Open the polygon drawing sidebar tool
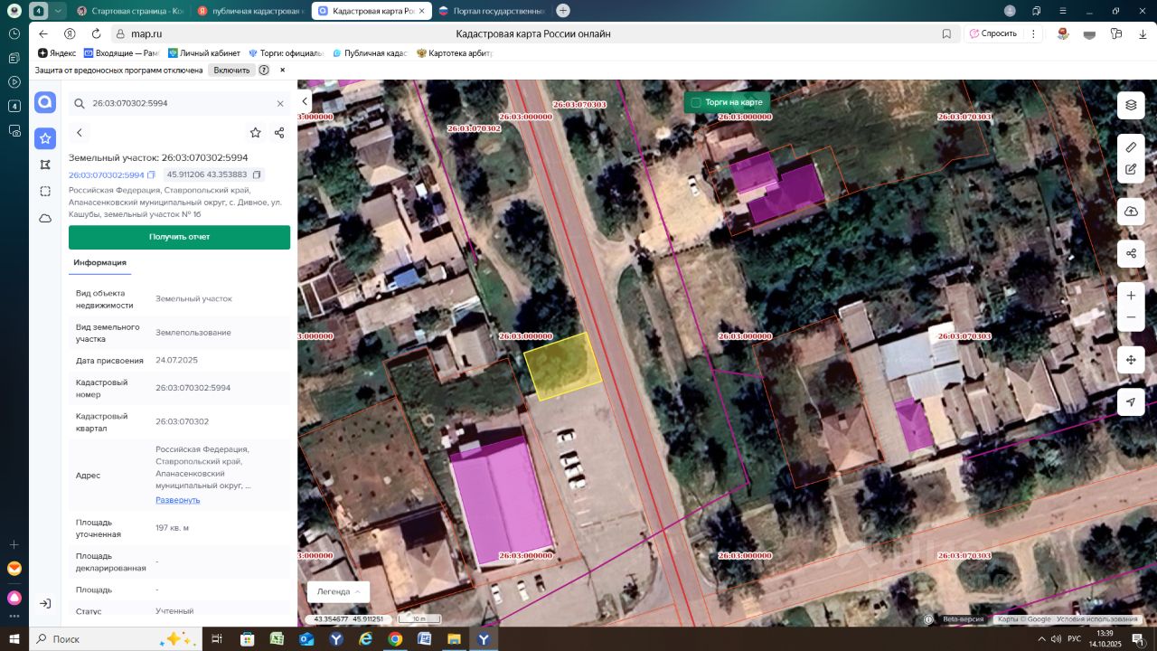Screen dimensions: 1157x651 coord(45,165)
